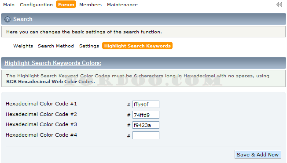The image size is (287, 163).
Task: Switch to the Maintenance tab
Action: 122,4
